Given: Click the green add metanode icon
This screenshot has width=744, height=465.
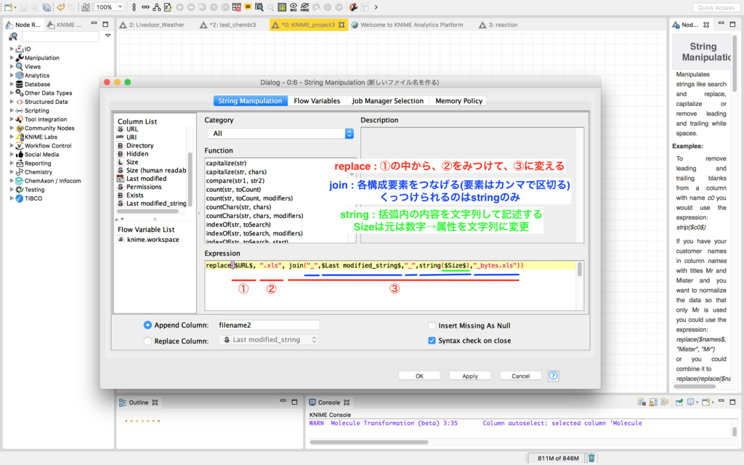Looking at the screenshot, I should 282,7.
